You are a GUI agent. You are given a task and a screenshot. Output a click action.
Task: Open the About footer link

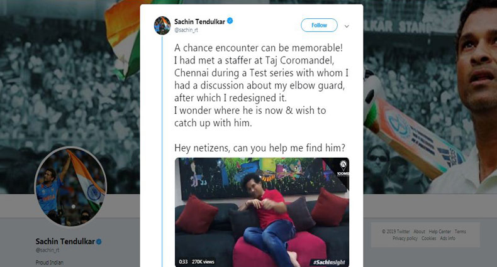pos(419,232)
